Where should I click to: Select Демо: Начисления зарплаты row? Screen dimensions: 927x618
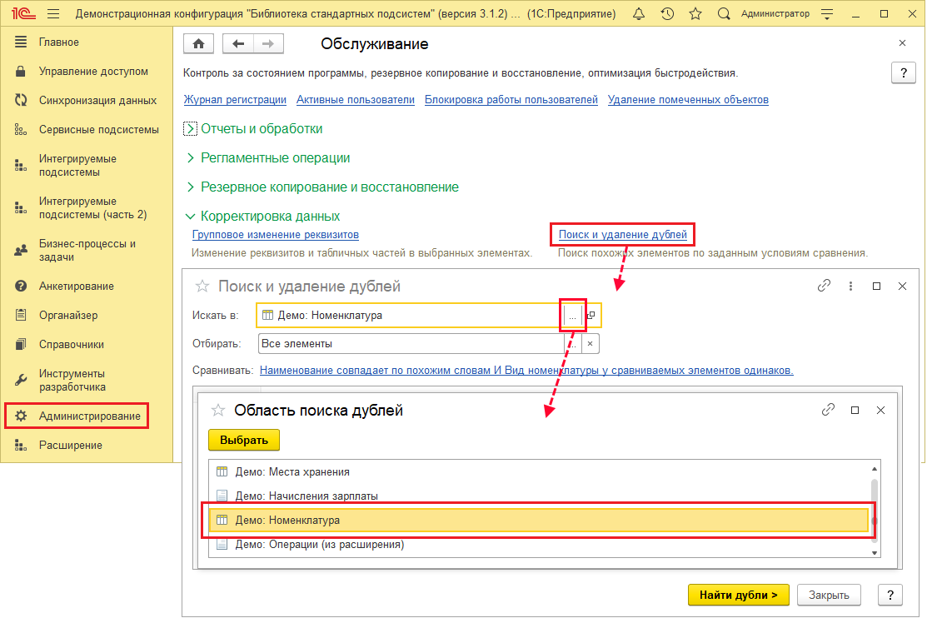click(541, 496)
